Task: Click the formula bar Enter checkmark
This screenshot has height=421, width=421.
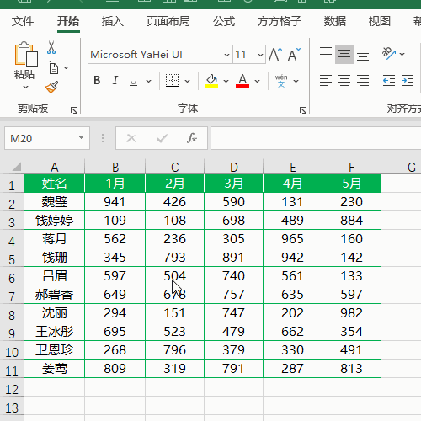Action: [x=162, y=138]
